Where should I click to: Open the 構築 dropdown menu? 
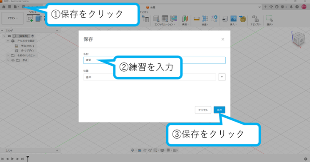[x=185, y=24]
